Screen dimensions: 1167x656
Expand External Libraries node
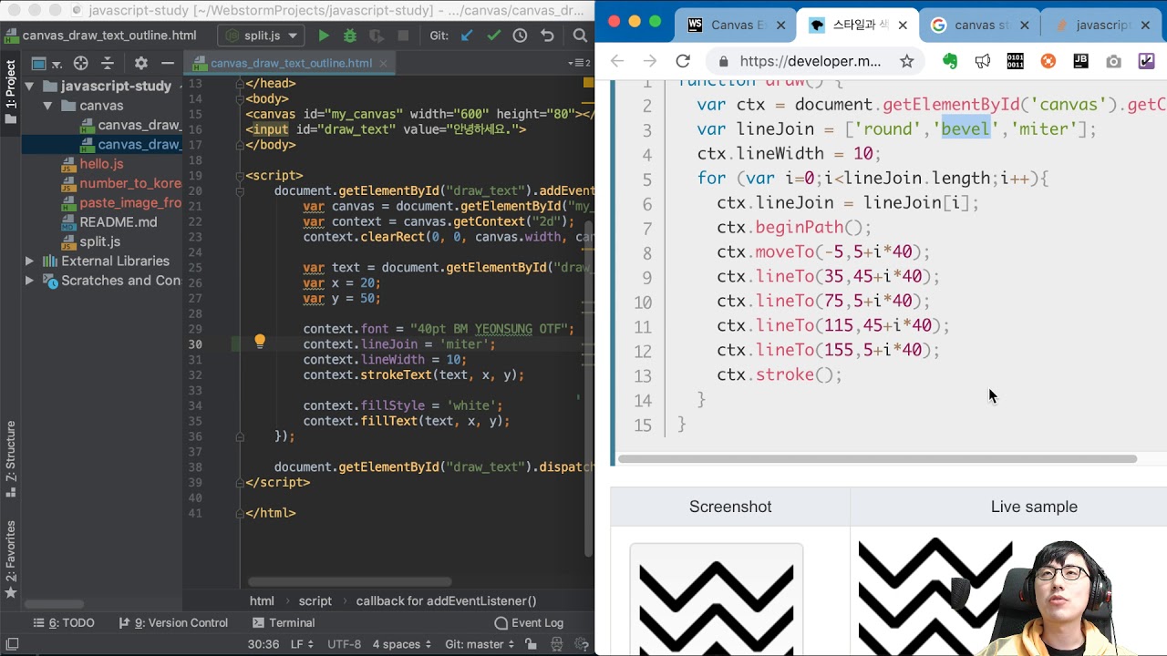tap(29, 261)
